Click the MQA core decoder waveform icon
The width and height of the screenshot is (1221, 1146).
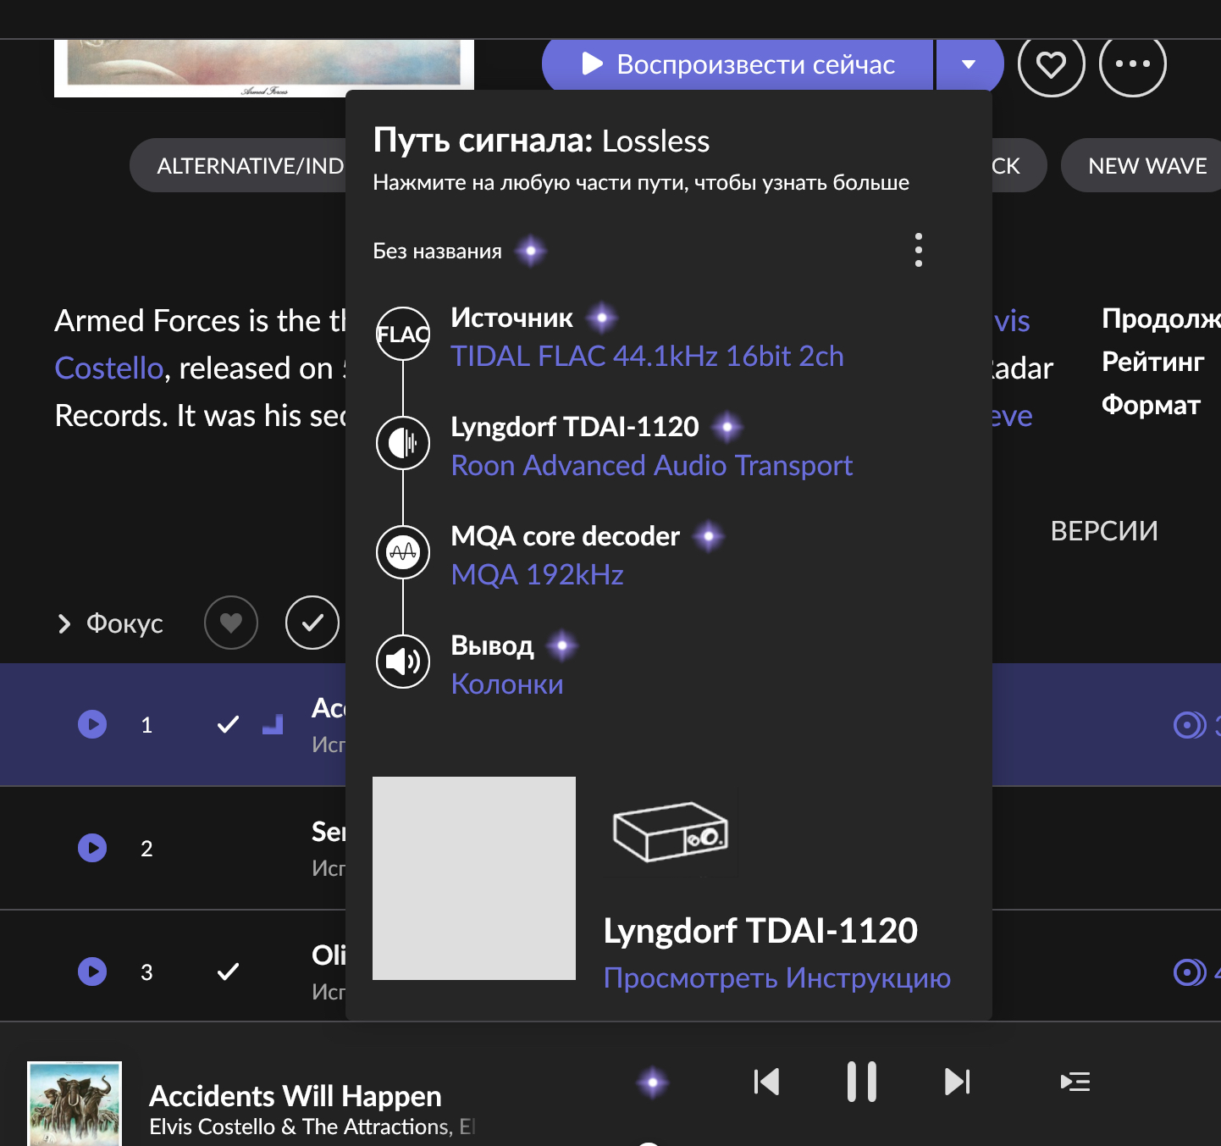click(x=403, y=552)
